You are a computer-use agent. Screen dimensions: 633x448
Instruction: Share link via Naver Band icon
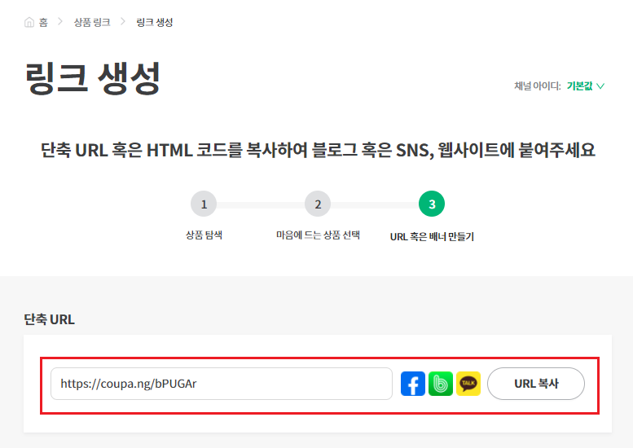[x=441, y=384]
